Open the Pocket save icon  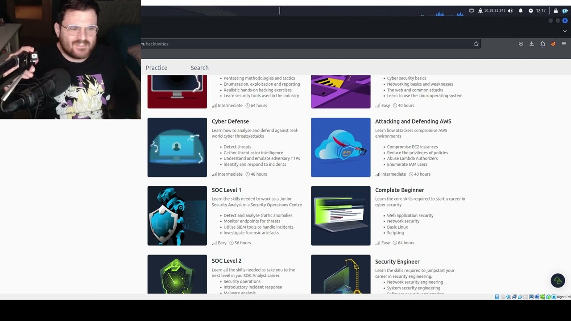point(521,44)
